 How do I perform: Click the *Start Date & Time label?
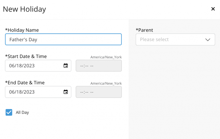tap(26, 56)
